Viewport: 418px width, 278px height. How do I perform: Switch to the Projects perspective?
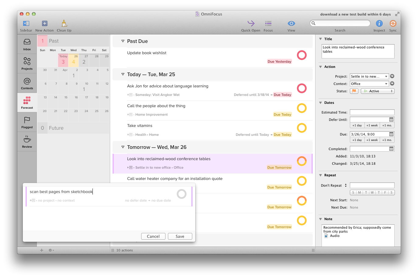coord(27,64)
